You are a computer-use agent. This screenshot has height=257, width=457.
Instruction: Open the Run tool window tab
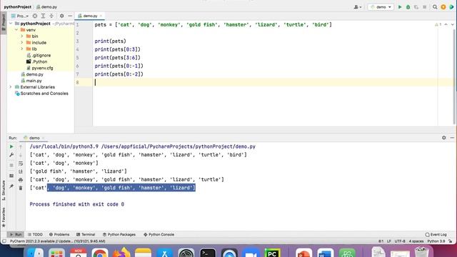click(16, 234)
